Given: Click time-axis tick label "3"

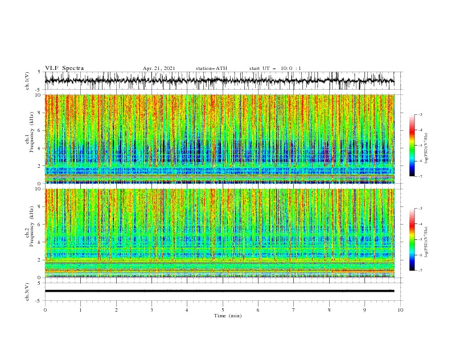Looking at the screenshot, I should coord(151,310).
